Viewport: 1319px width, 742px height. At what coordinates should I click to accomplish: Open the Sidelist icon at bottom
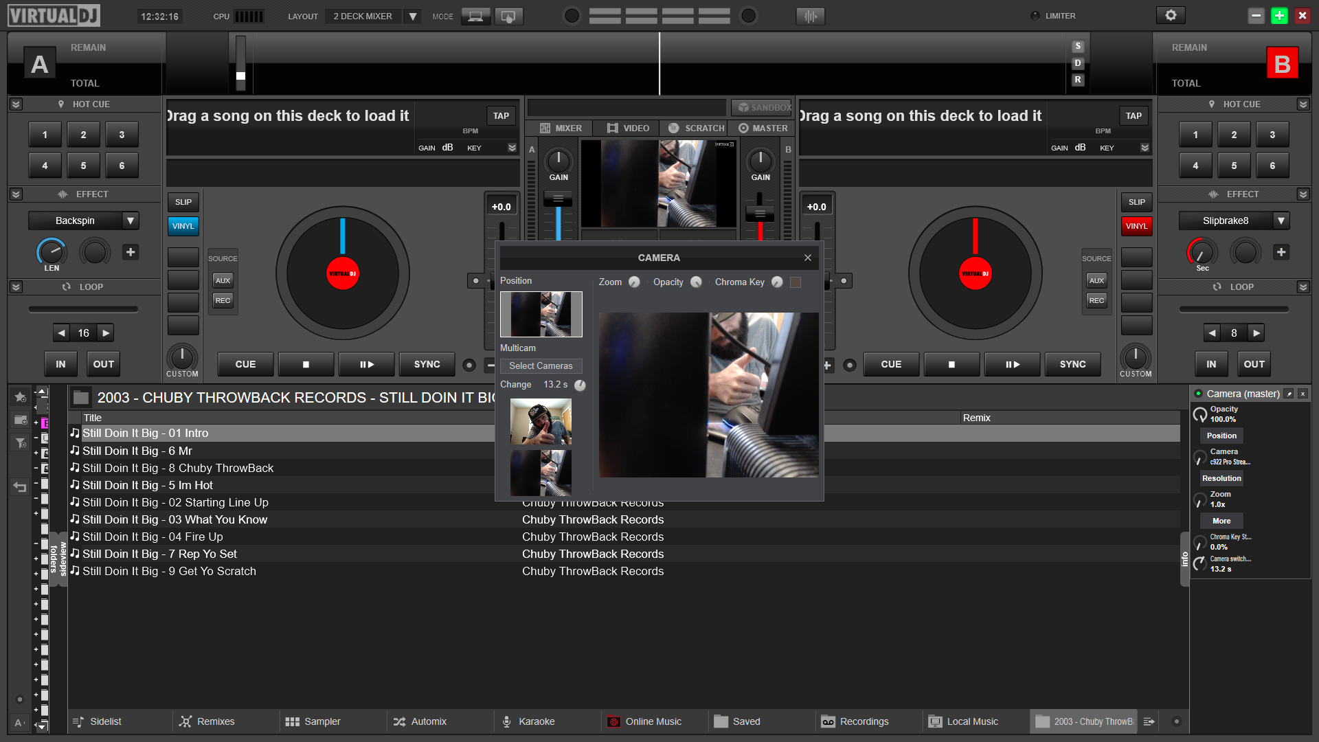(x=78, y=721)
